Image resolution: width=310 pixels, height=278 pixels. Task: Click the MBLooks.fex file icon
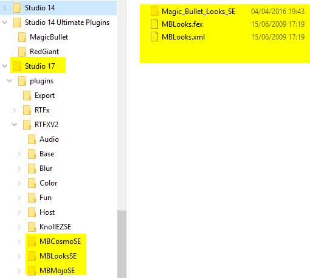154,24
